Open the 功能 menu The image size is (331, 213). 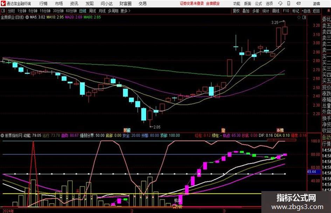[237, 3]
